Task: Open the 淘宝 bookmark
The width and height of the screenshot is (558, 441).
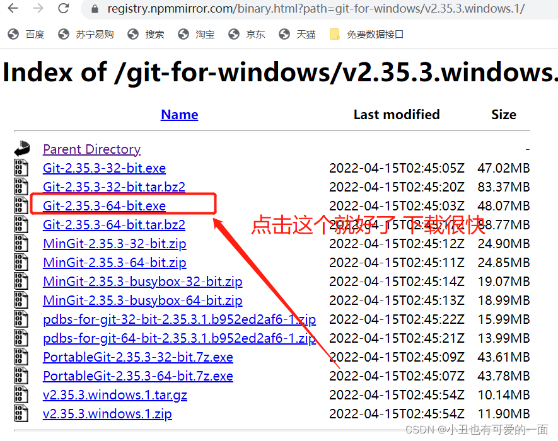Action: [197, 34]
